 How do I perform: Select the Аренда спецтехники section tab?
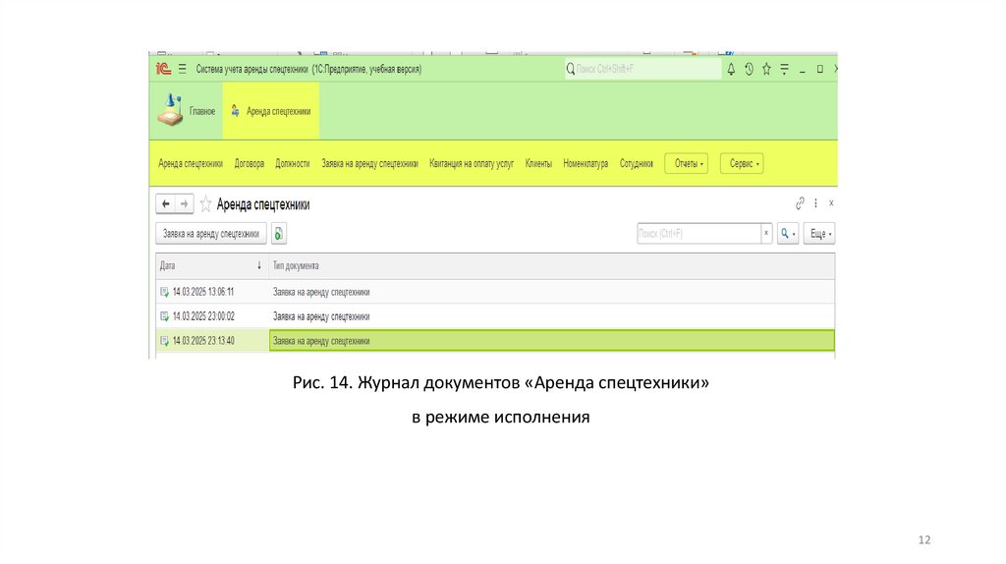pyautogui.click(x=271, y=111)
